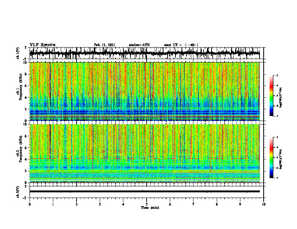Click the "10" frequency tick of ch.1 spectrogram

coord(26,62)
